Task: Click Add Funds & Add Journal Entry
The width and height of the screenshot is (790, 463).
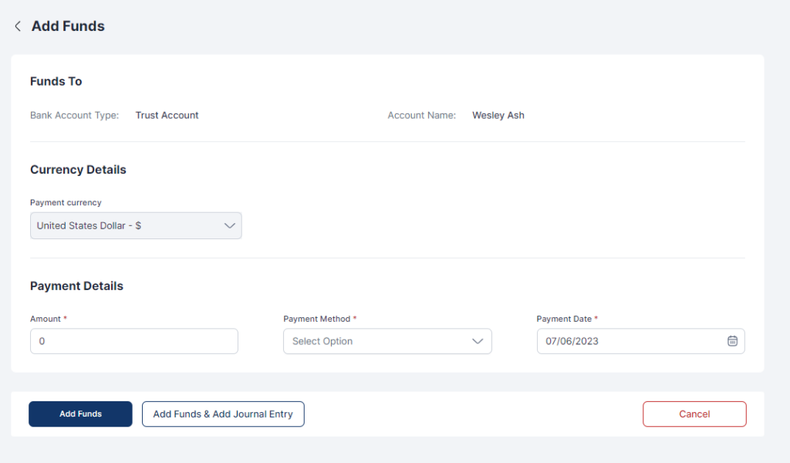Action: pos(223,414)
